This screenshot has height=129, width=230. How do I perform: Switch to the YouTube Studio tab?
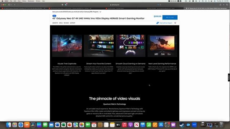pos(115,8)
